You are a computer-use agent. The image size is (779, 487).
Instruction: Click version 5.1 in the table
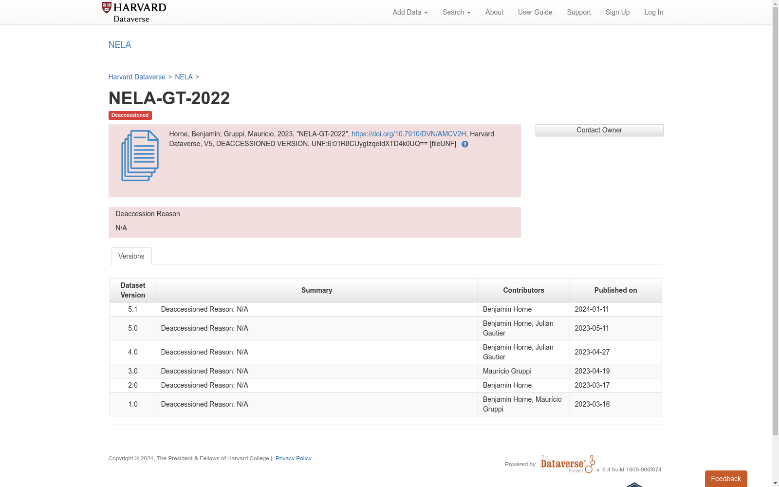133,309
